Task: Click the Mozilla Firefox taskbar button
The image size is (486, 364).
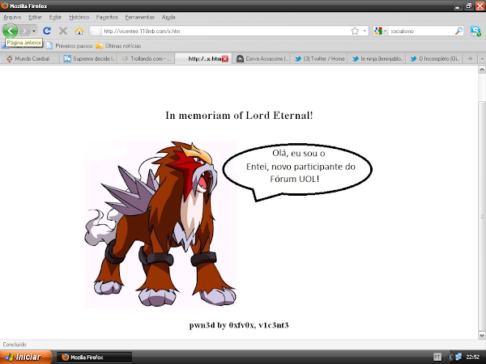Action: pyautogui.click(x=95, y=358)
